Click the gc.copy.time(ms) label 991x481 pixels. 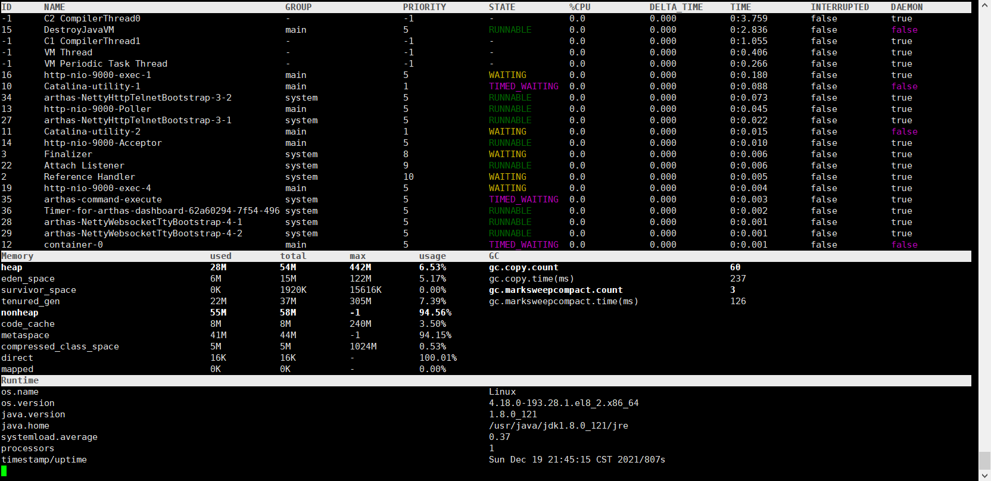coord(532,279)
